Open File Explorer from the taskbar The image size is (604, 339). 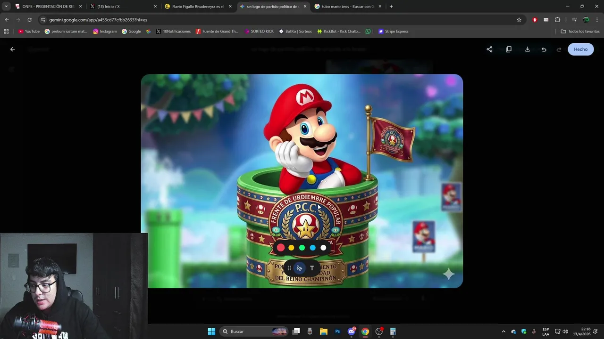pyautogui.click(x=324, y=331)
